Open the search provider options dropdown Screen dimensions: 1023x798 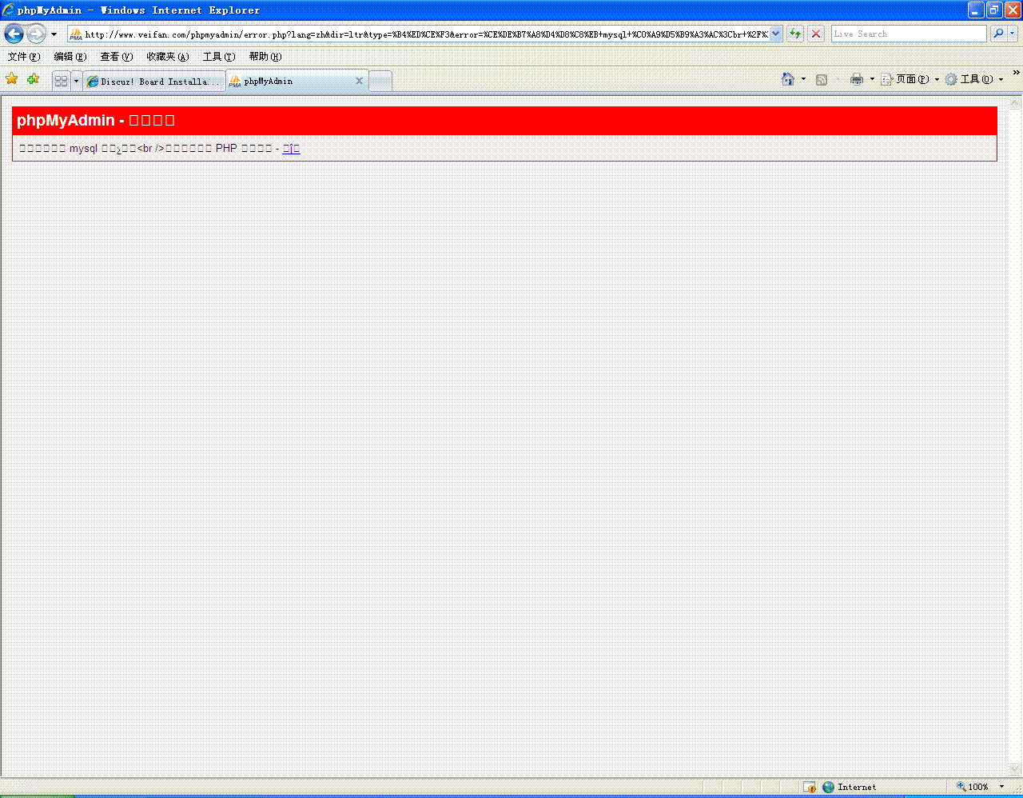click(1013, 34)
